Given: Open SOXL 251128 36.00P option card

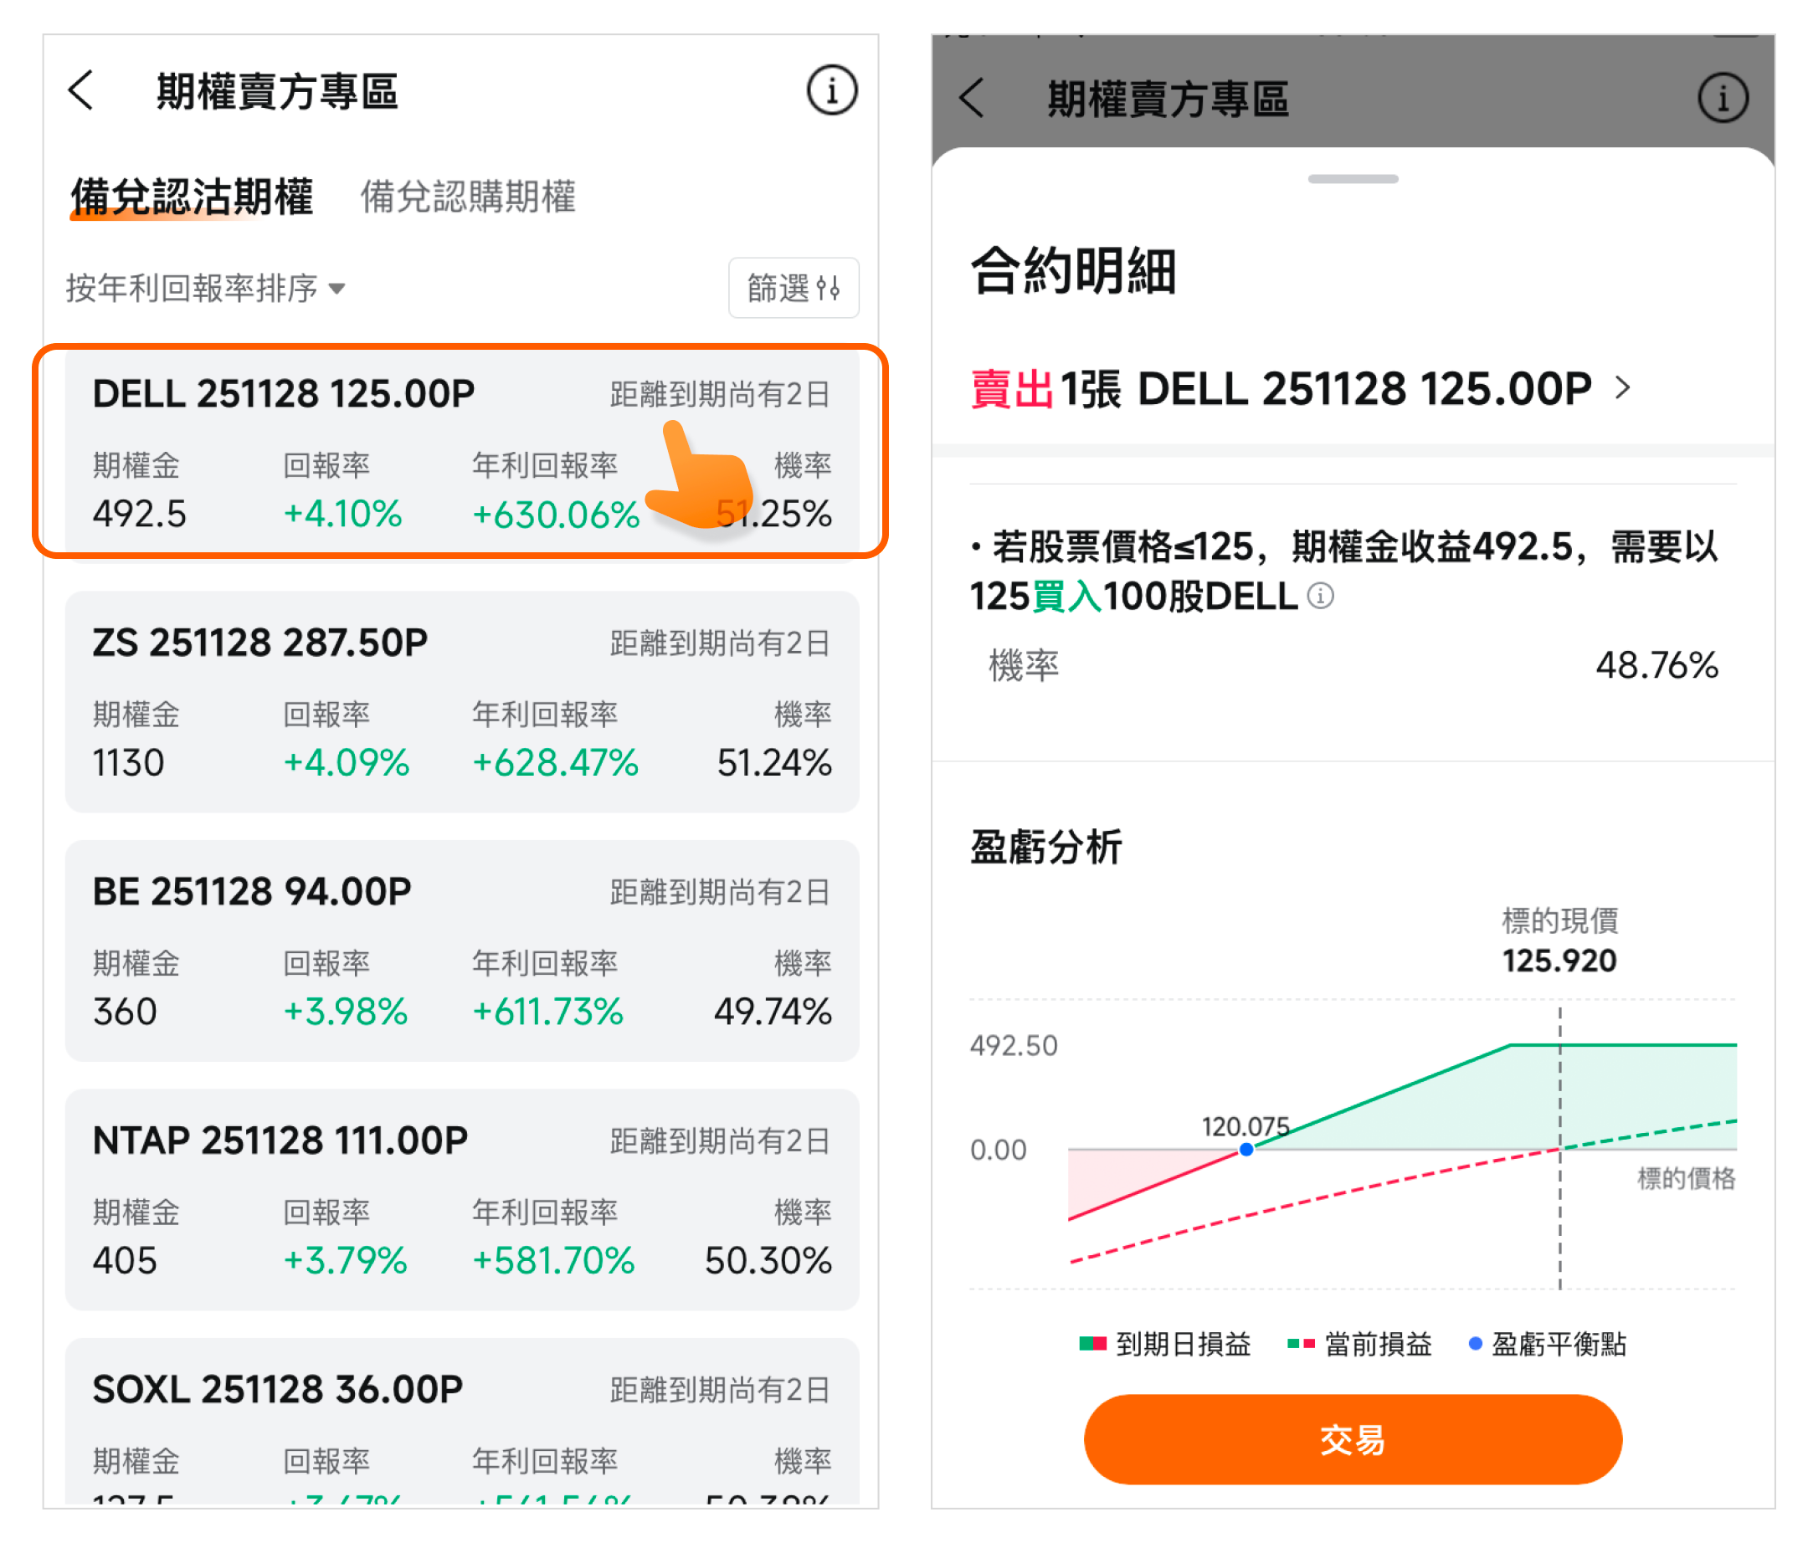Looking at the screenshot, I should (x=461, y=1422).
